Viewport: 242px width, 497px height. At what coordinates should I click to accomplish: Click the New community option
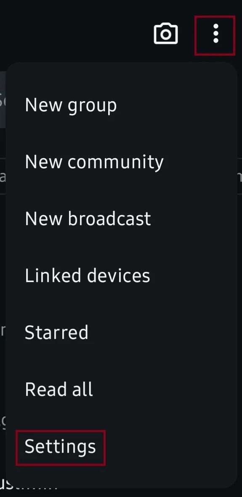point(121,161)
